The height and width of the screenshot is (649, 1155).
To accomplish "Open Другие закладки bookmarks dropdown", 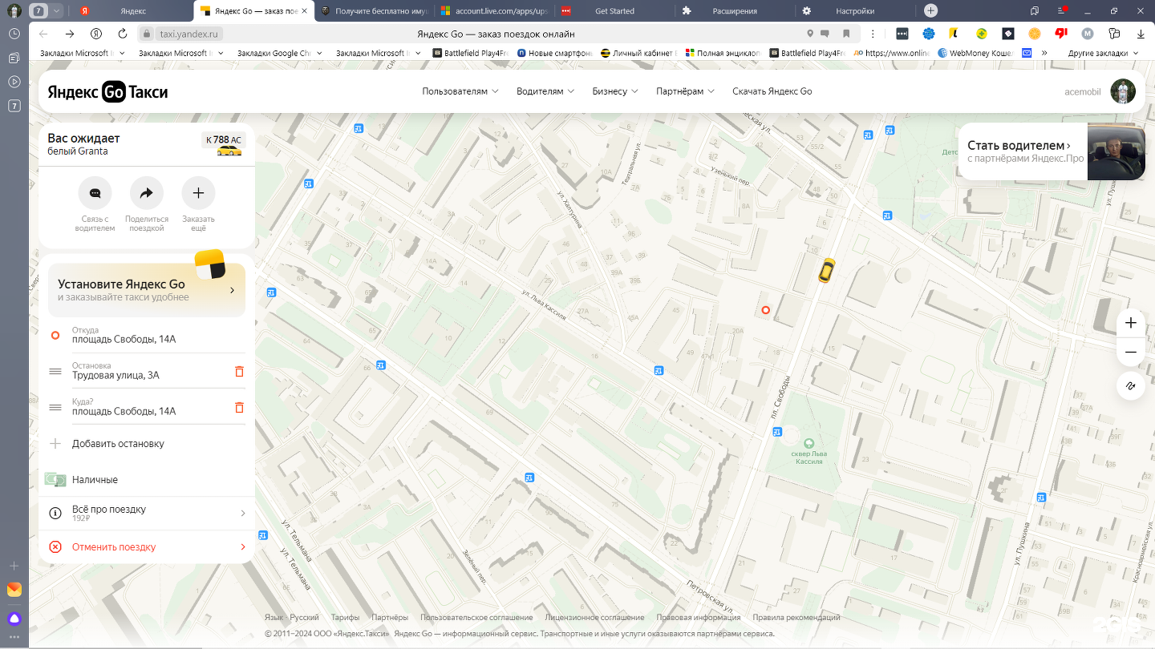I will click(x=1103, y=53).
